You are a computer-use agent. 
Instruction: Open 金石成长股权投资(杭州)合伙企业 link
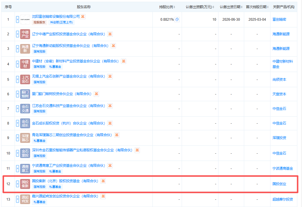click(x=68, y=123)
